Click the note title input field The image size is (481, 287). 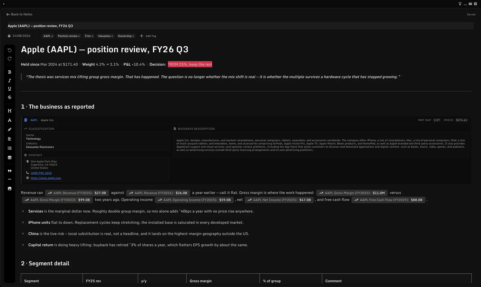pyautogui.click(x=240, y=26)
